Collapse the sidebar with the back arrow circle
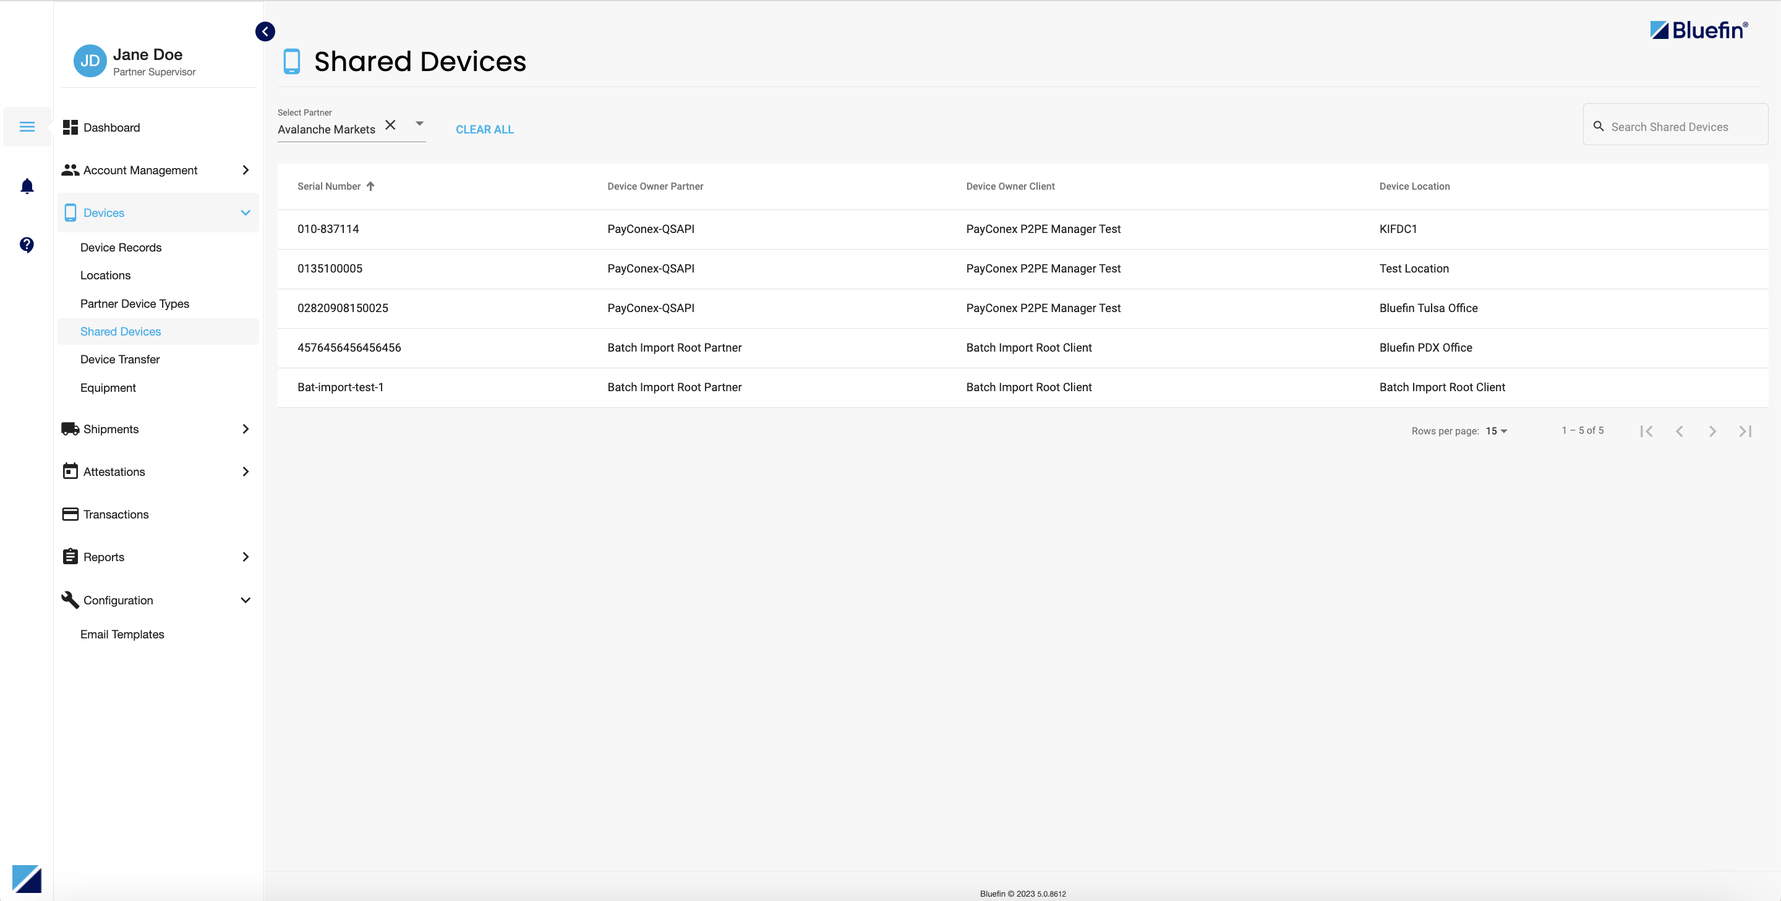The width and height of the screenshot is (1781, 901). pos(265,31)
